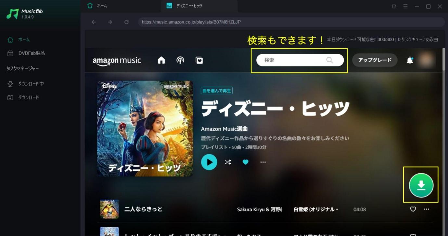Click the vertical page scrollbar

point(444,59)
